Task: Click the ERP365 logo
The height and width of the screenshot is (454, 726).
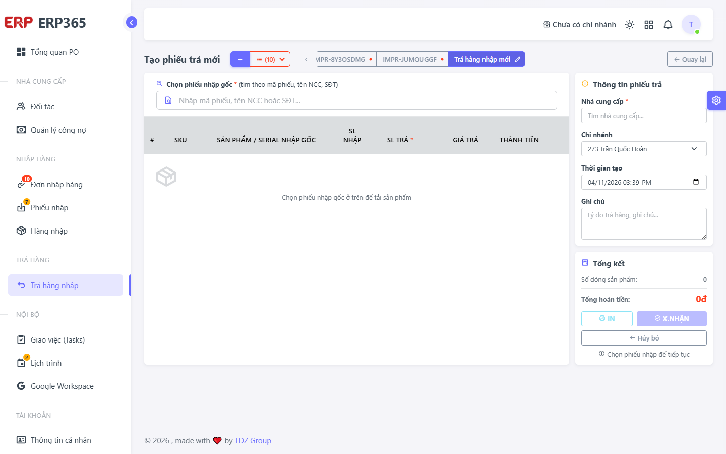Action: tap(45, 23)
